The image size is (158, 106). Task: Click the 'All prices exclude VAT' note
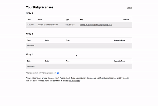(34, 73)
